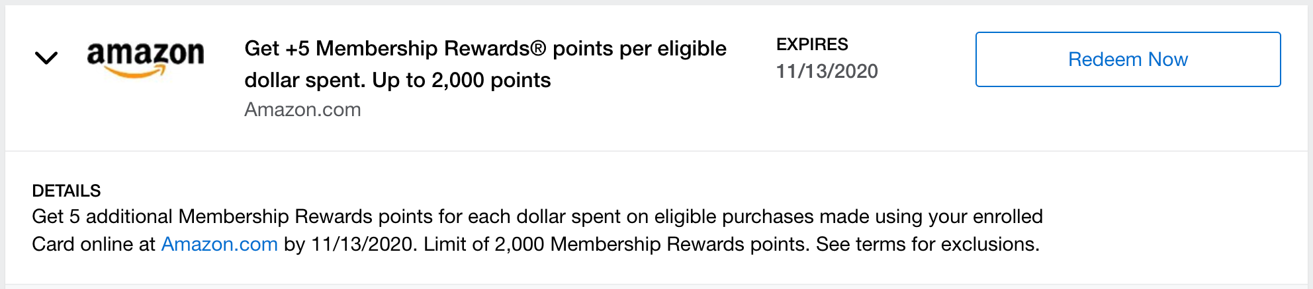The width and height of the screenshot is (1313, 289).
Task: Click 'dollar spent' in the offer headline
Action: tap(305, 80)
